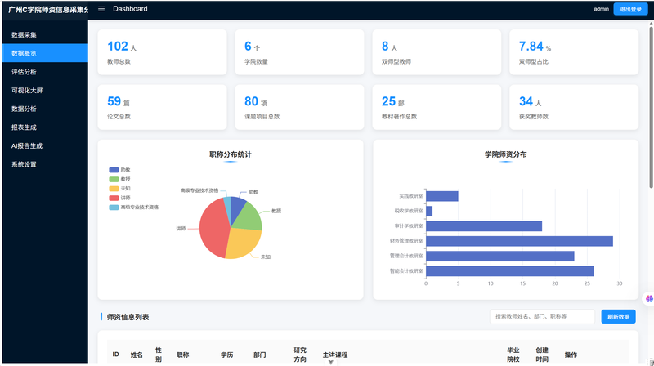Screen dimensions: 654x366
Task: Click the 退出登录 logout button
Action: tap(630, 9)
